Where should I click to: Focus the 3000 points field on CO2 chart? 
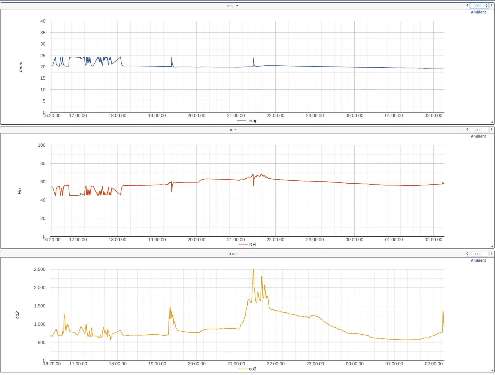(479, 254)
